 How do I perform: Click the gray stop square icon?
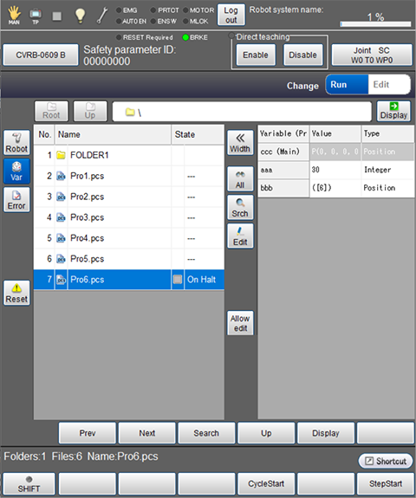point(57,16)
